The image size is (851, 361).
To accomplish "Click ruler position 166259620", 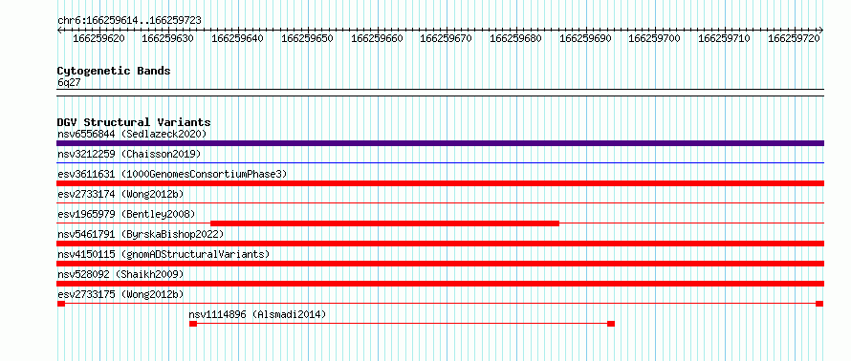I will point(98,38).
